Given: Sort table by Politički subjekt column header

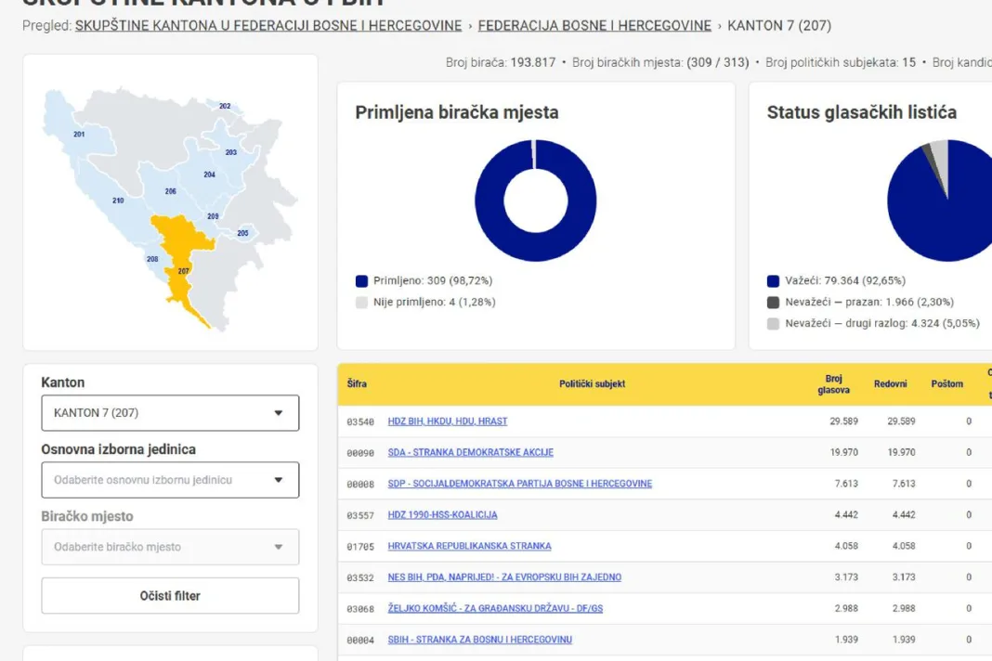Looking at the screenshot, I should (x=593, y=384).
